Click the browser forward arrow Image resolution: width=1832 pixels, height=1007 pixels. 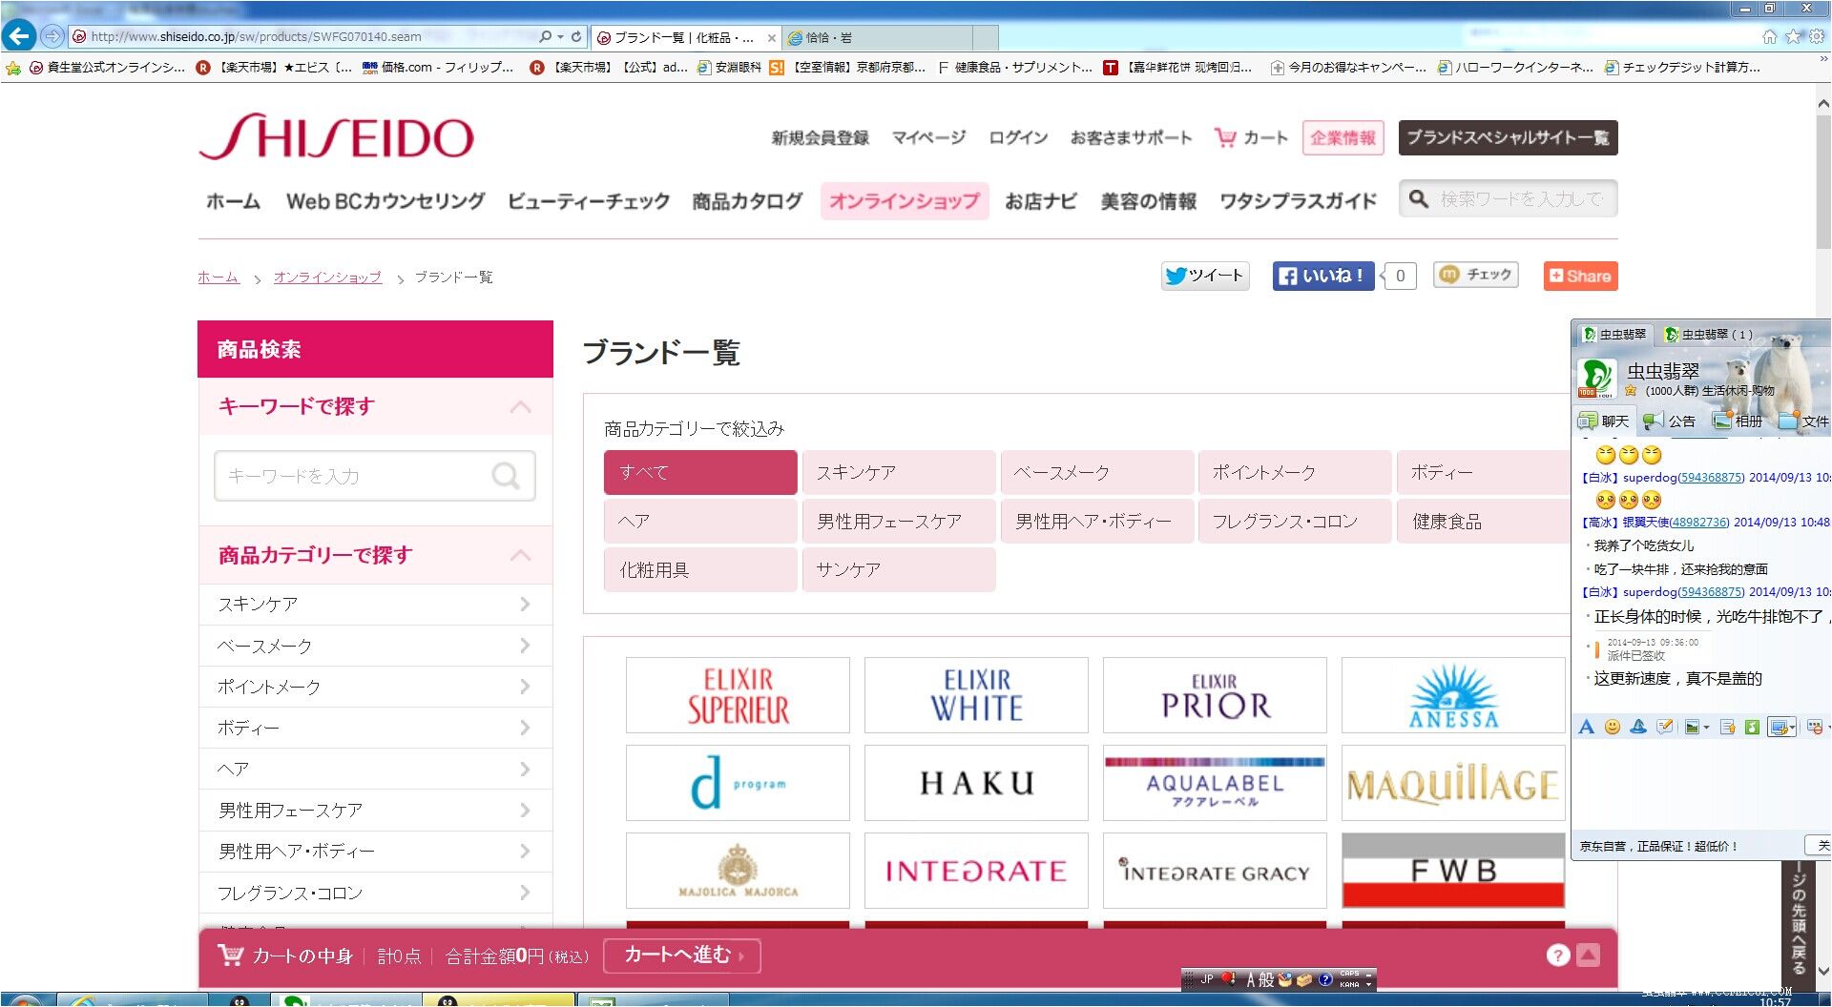click(52, 36)
